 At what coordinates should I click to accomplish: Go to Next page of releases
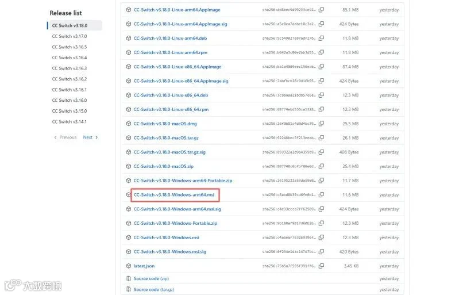pyautogui.click(x=90, y=137)
